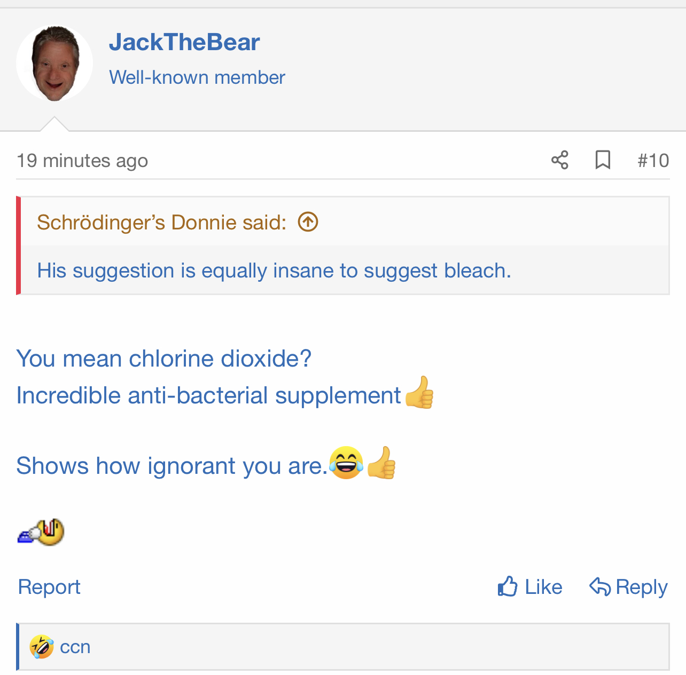Expand the quoted 'His suggestion' text

click(274, 271)
